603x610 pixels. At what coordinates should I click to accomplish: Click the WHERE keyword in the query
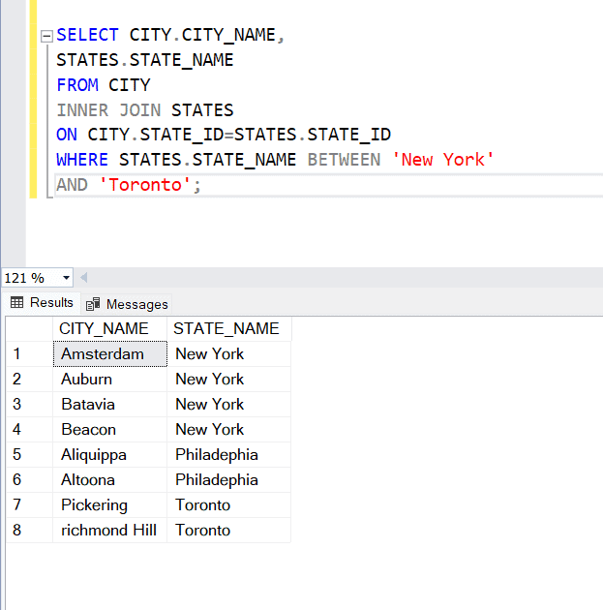[82, 160]
